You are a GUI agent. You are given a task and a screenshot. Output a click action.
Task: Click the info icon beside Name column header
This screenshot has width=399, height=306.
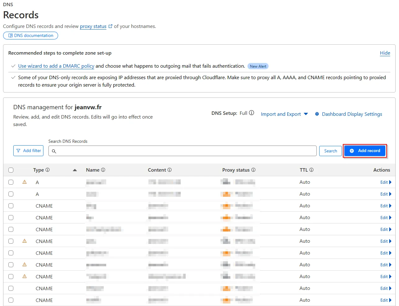coord(103,170)
